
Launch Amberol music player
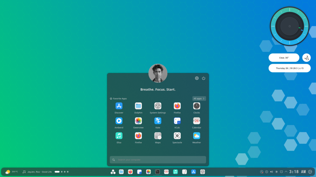click(119, 123)
